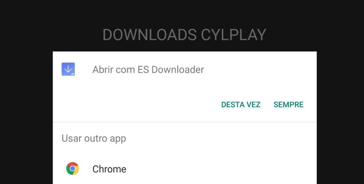Select the Chrome text label in app list
Image resolution: width=364 pixels, height=184 pixels.
tap(109, 169)
